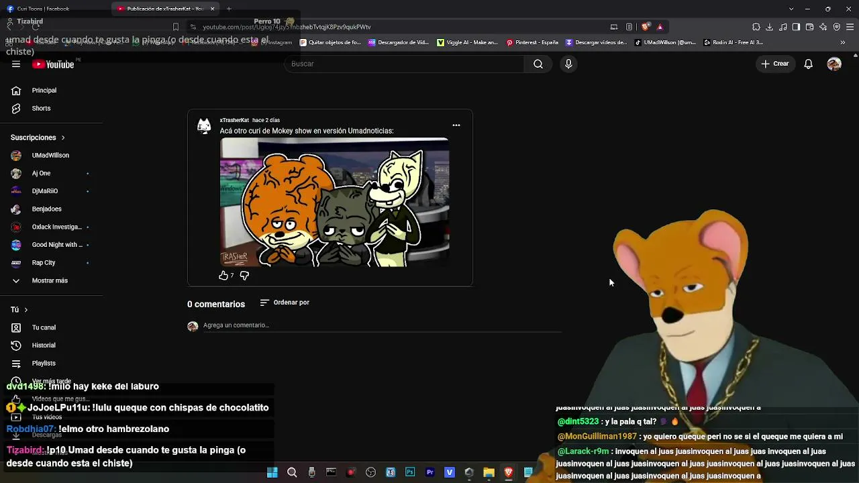859x483 pixels.
Task: Open the post's cartoon image
Action: [x=334, y=203]
